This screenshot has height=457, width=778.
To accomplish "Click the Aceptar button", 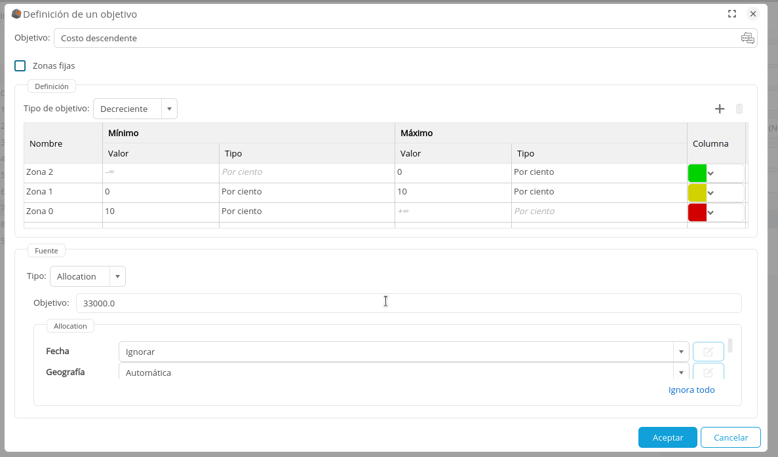I will pyautogui.click(x=667, y=437).
